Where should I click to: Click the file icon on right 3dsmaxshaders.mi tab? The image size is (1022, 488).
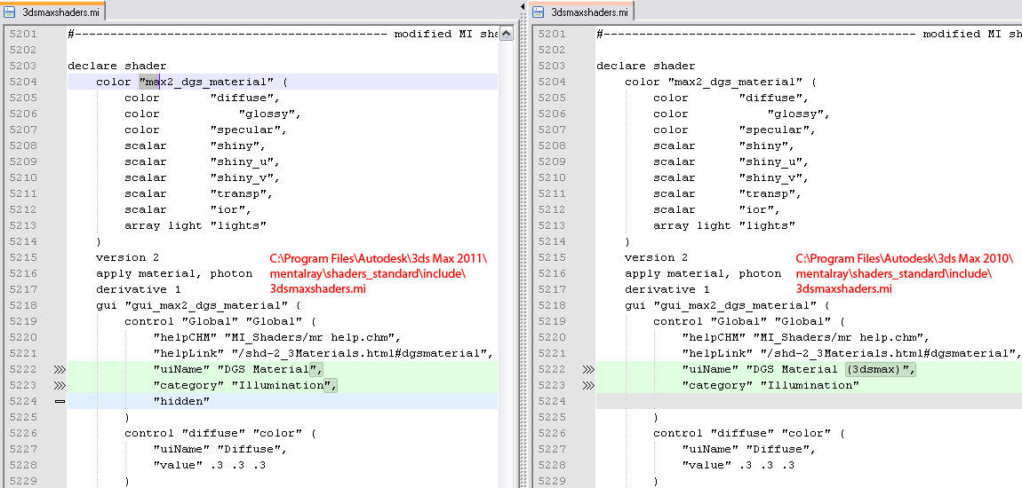coord(539,11)
